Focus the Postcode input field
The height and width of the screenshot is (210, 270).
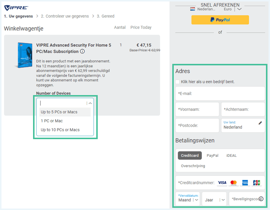pyautogui.click(x=197, y=126)
